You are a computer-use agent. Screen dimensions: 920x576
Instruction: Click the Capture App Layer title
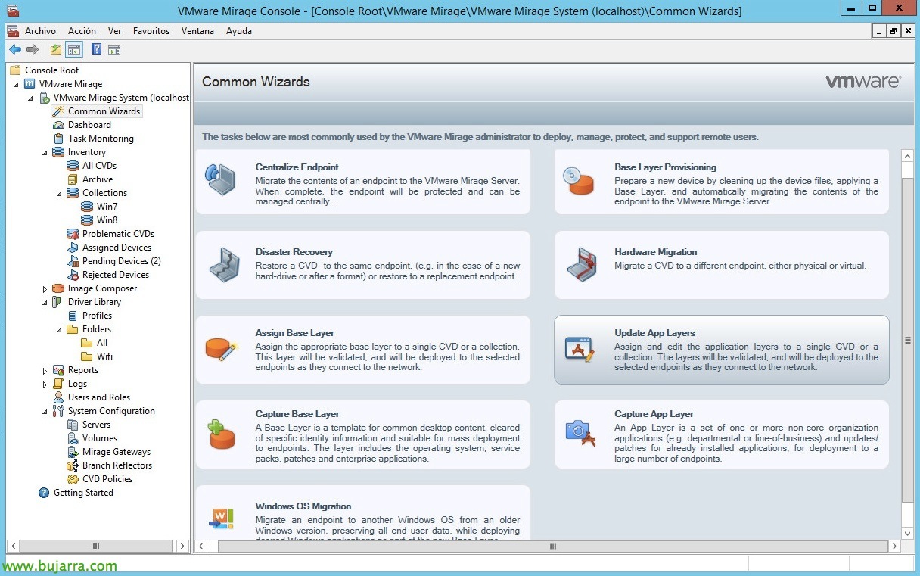[x=654, y=414]
